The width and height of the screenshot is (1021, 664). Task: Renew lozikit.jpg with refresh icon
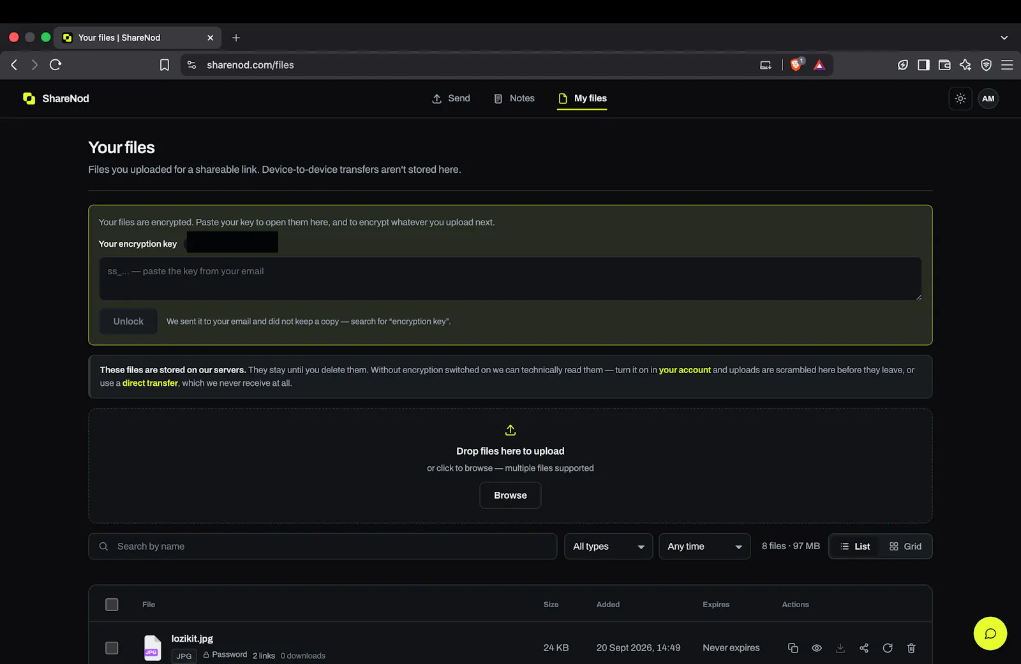pos(888,648)
